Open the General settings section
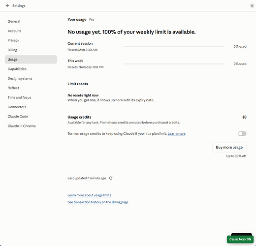256x246 pixels. coord(31,21)
